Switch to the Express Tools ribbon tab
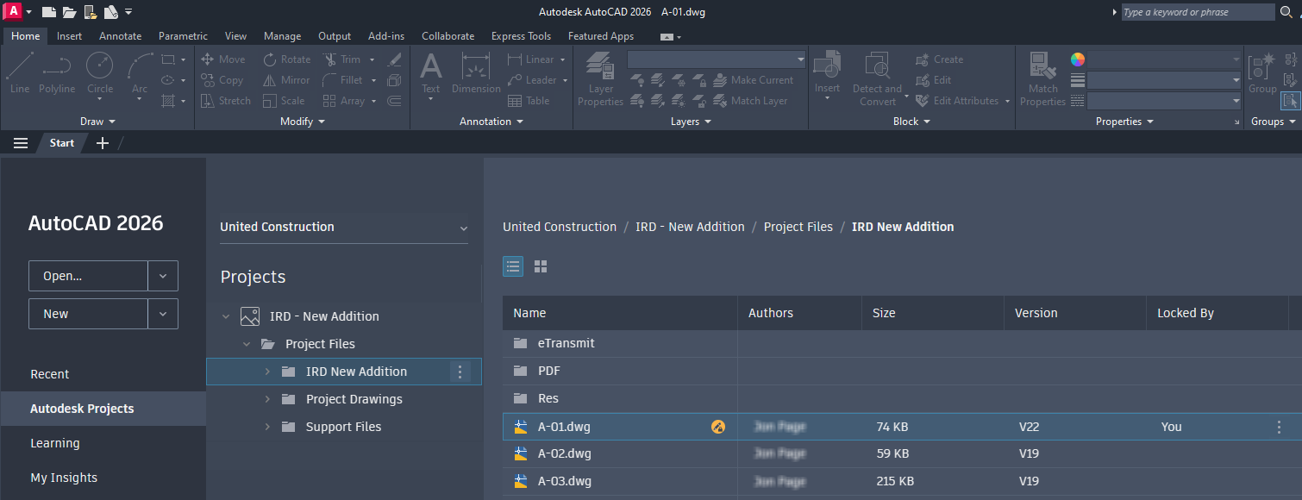This screenshot has height=500, width=1302. click(x=521, y=36)
